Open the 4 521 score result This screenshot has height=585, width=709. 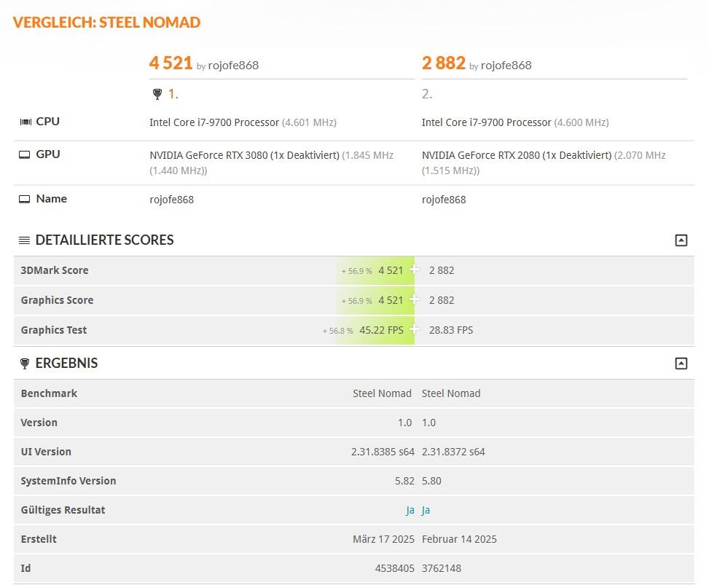point(171,63)
